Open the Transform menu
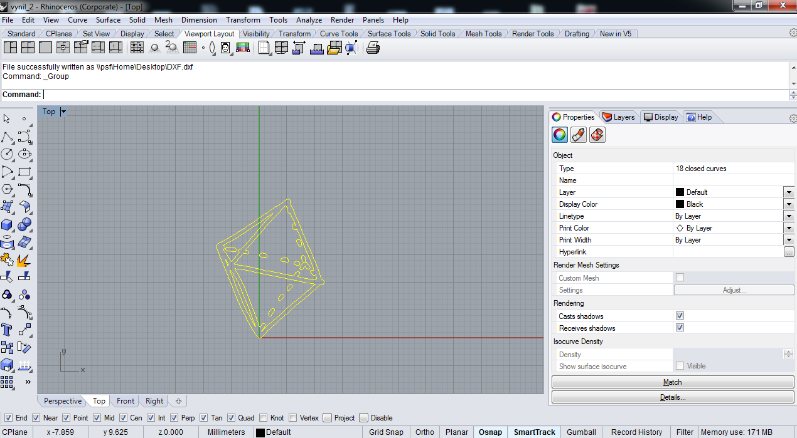 point(243,20)
